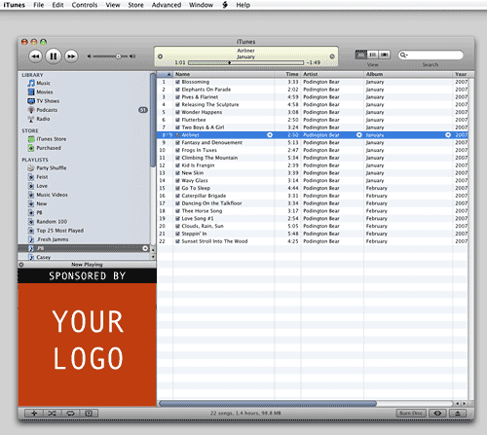Click the song progress bar
The image size is (487, 435).
(x=245, y=62)
